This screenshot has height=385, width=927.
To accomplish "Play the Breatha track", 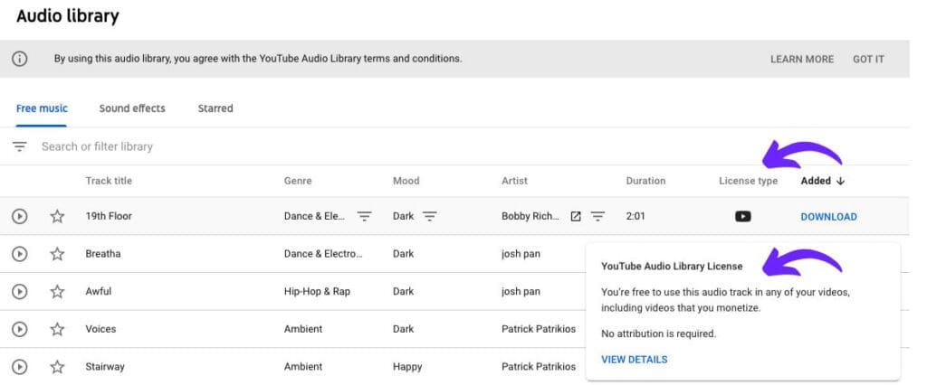I will pyautogui.click(x=20, y=254).
